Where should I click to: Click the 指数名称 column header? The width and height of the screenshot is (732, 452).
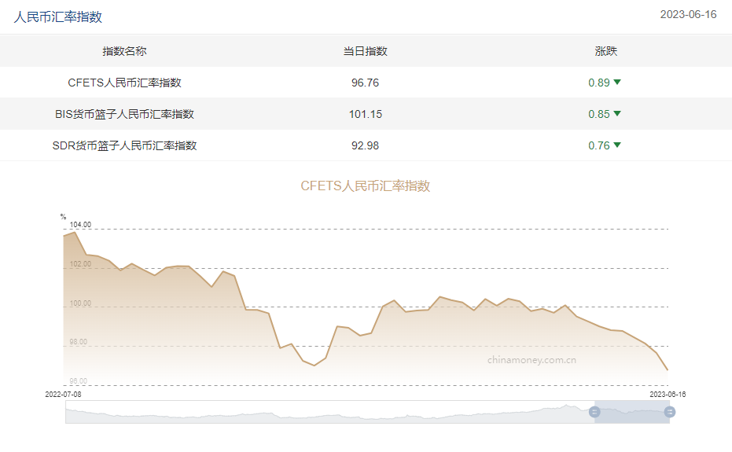(124, 51)
